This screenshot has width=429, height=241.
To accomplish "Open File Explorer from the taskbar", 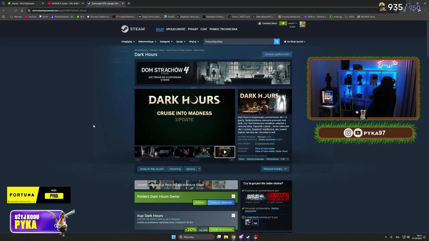I will click(x=226, y=237).
